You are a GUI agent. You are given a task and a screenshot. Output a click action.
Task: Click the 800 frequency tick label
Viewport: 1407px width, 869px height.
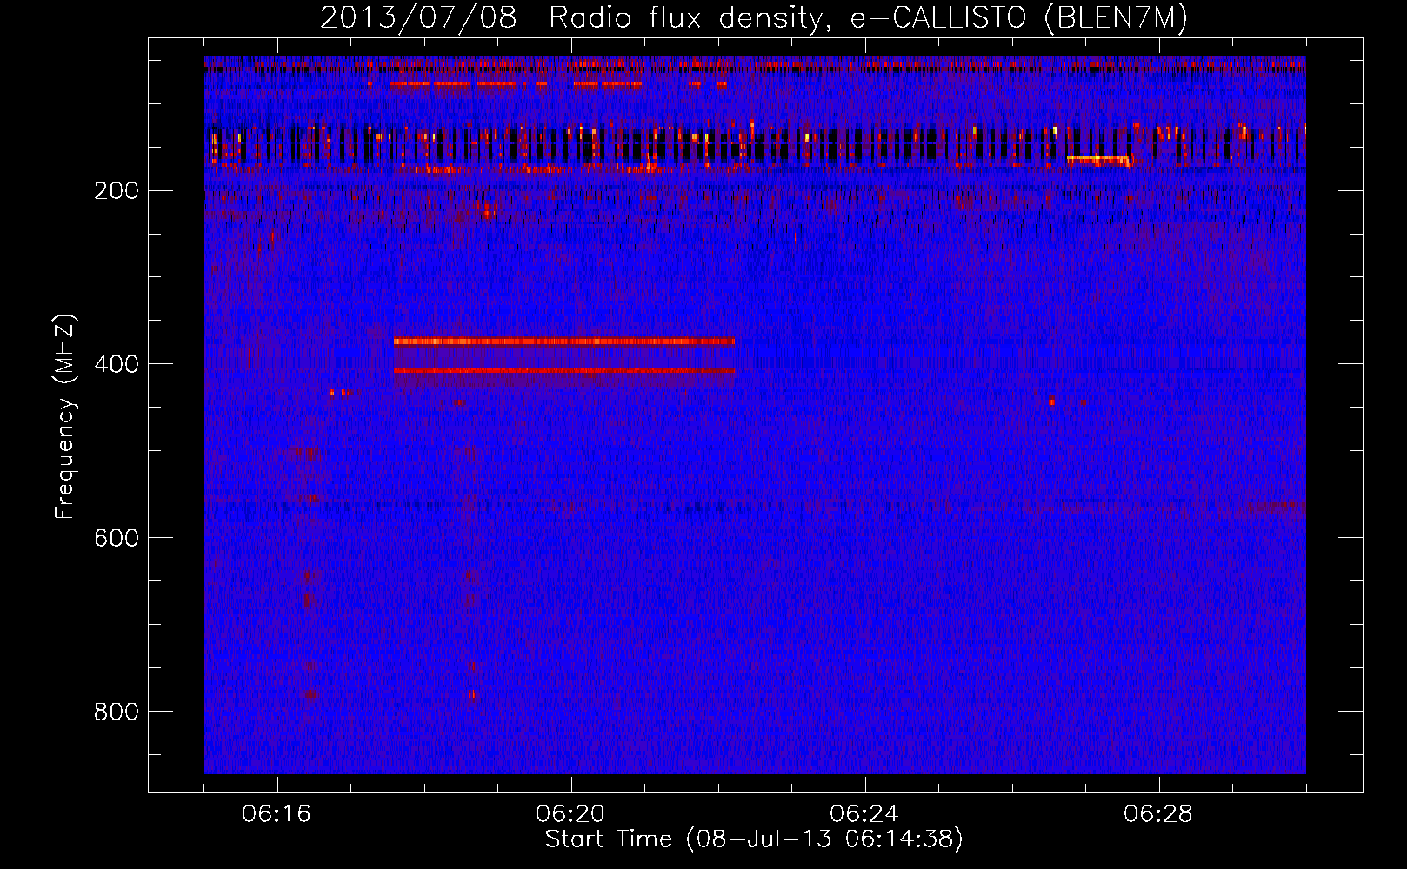click(x=117, y=712)
